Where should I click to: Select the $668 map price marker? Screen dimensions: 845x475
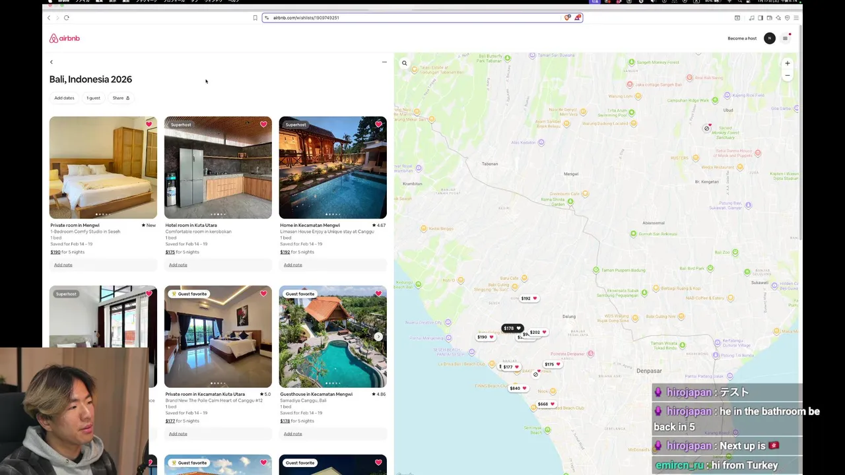pyautogui.click(x=546, y=404)
